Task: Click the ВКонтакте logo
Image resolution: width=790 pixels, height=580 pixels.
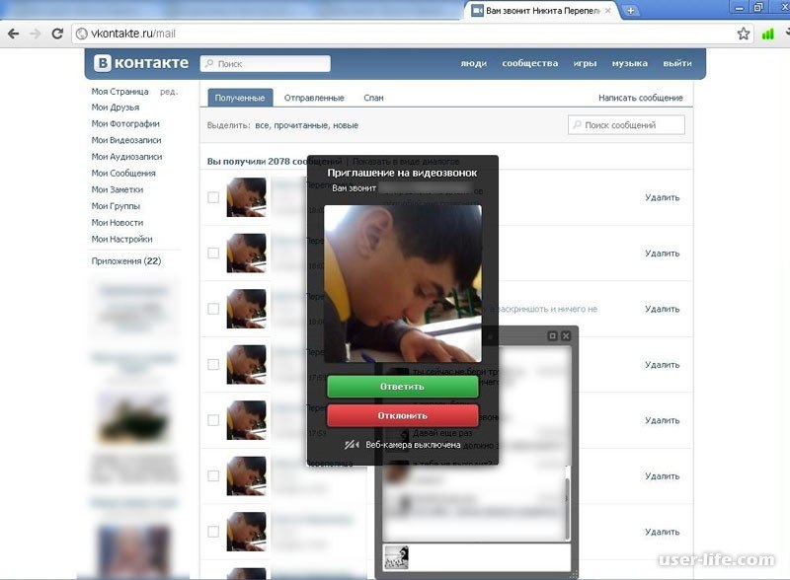Action: (x=141, y=63)
